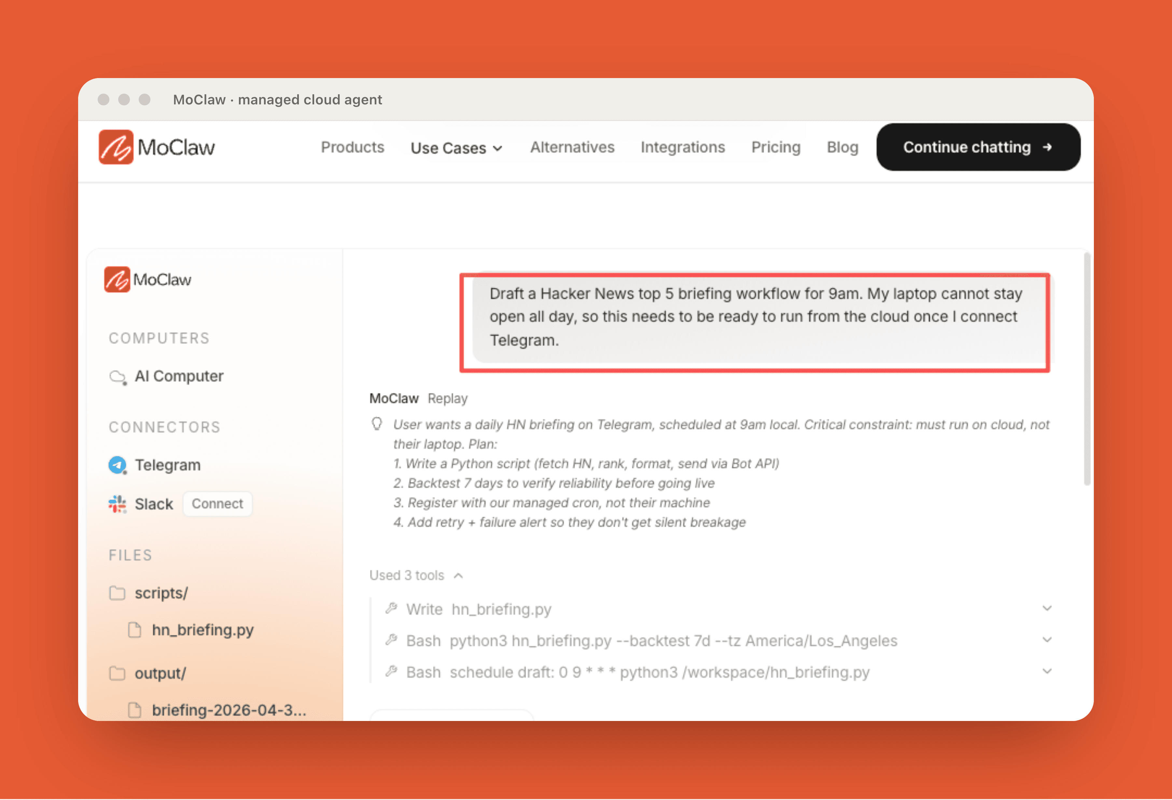Click the Slack logo icon
The image size is (1172, 800).
[118, 504]
